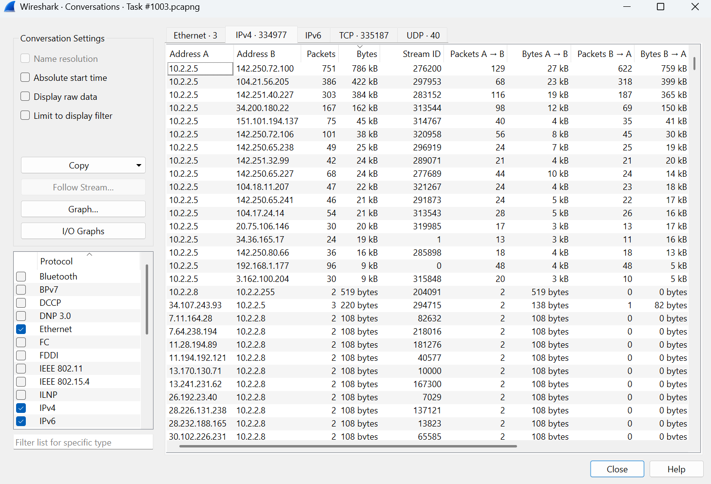This screenshot has width=711, height=484.
Task: Check Display raw data
Action: (25, 96)
